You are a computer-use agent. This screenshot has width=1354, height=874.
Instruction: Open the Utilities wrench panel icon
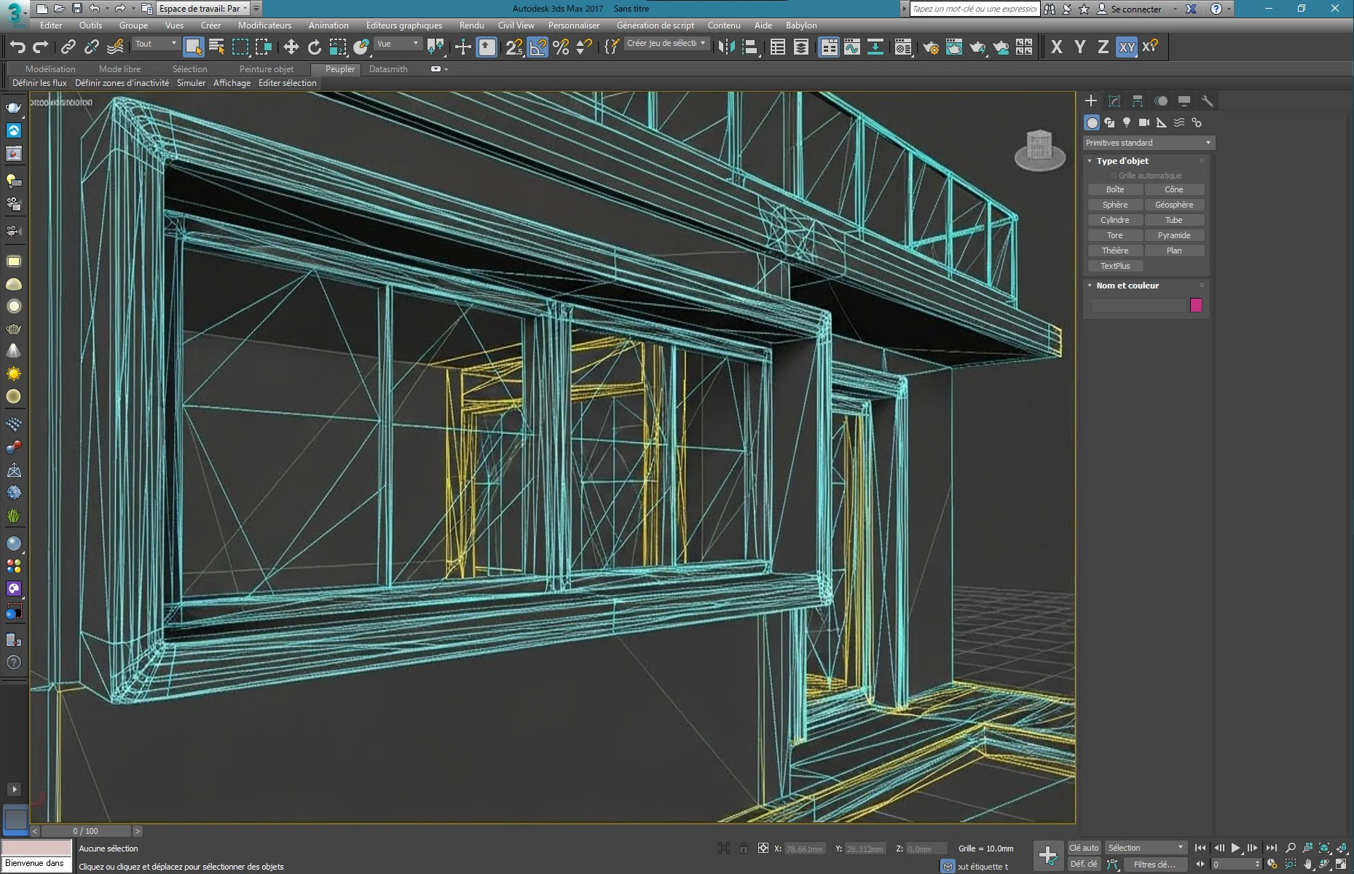coord(1207,101)
